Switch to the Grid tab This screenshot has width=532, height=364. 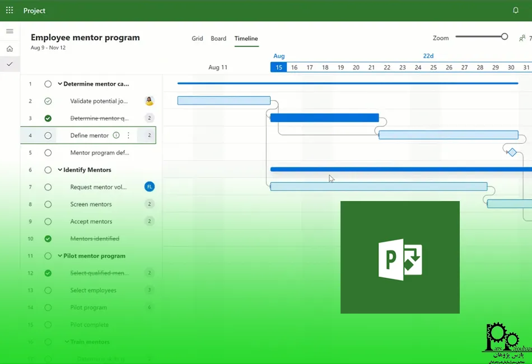click(197, 39)
